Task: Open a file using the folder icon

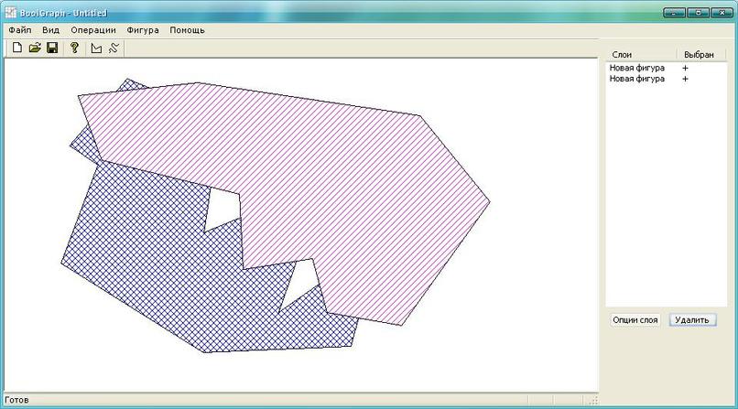Action: (35, 48)
